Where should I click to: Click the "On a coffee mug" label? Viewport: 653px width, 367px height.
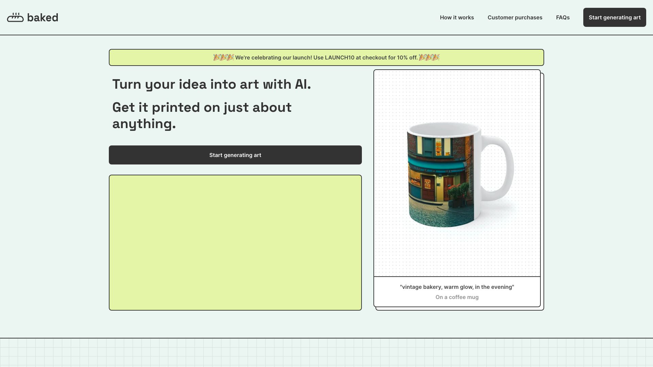click(457, 297)
